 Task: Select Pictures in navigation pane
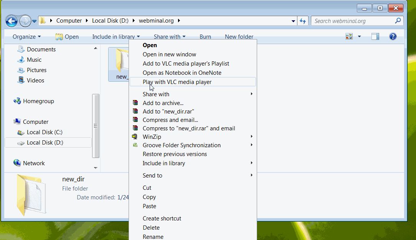[x=32, y=70]
